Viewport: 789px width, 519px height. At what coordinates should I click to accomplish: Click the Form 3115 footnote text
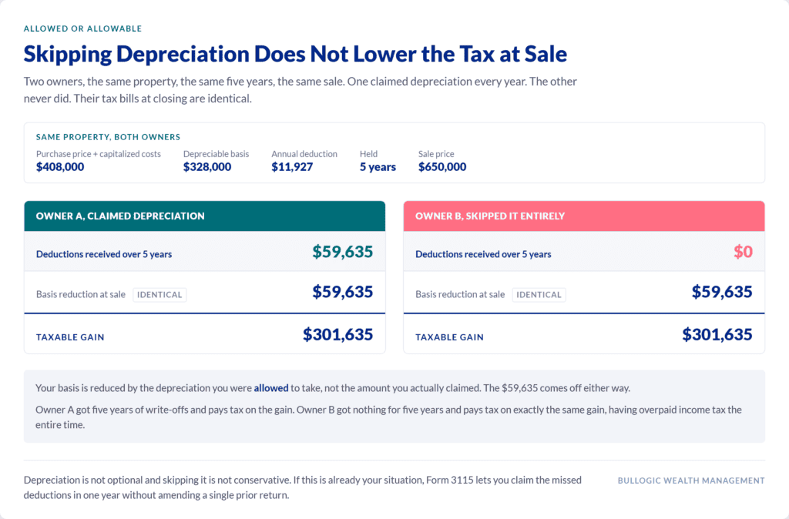pyautogui.click(x=302, y=487)
